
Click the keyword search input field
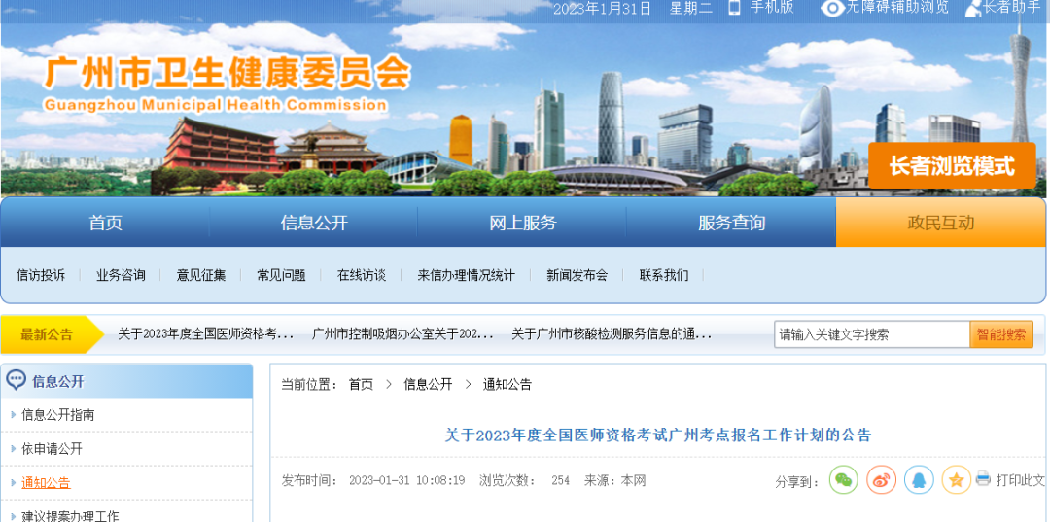(871, 334)
